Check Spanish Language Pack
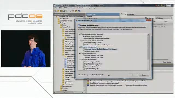 (83, 66)
